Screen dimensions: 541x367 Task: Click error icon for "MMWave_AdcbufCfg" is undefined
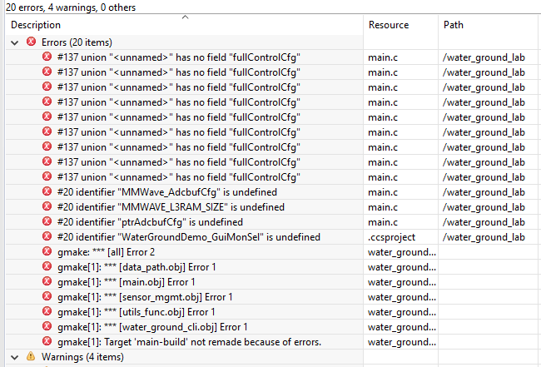tap(47, 192)
